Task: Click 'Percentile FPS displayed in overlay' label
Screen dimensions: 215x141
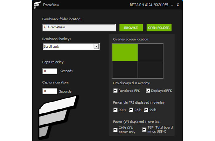Action: click(139, 102)
